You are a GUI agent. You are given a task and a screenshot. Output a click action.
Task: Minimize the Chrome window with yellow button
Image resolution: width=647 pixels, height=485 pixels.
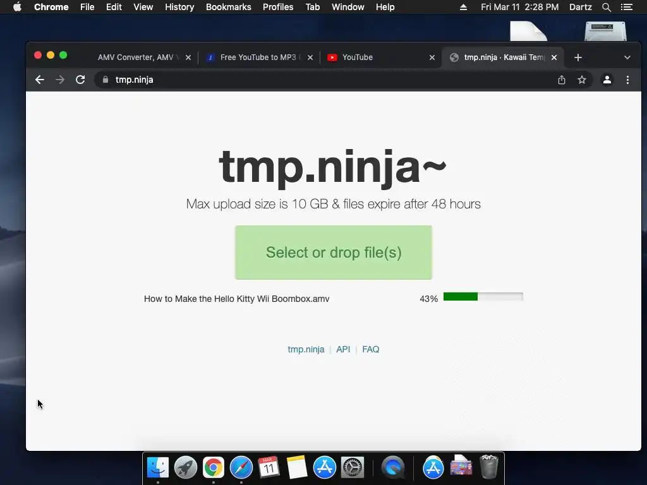[x=51, y=55]
